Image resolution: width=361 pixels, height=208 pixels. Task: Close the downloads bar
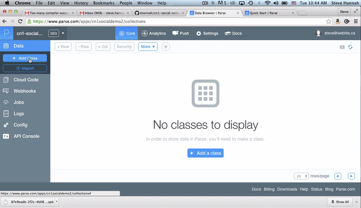pos(357,202)
